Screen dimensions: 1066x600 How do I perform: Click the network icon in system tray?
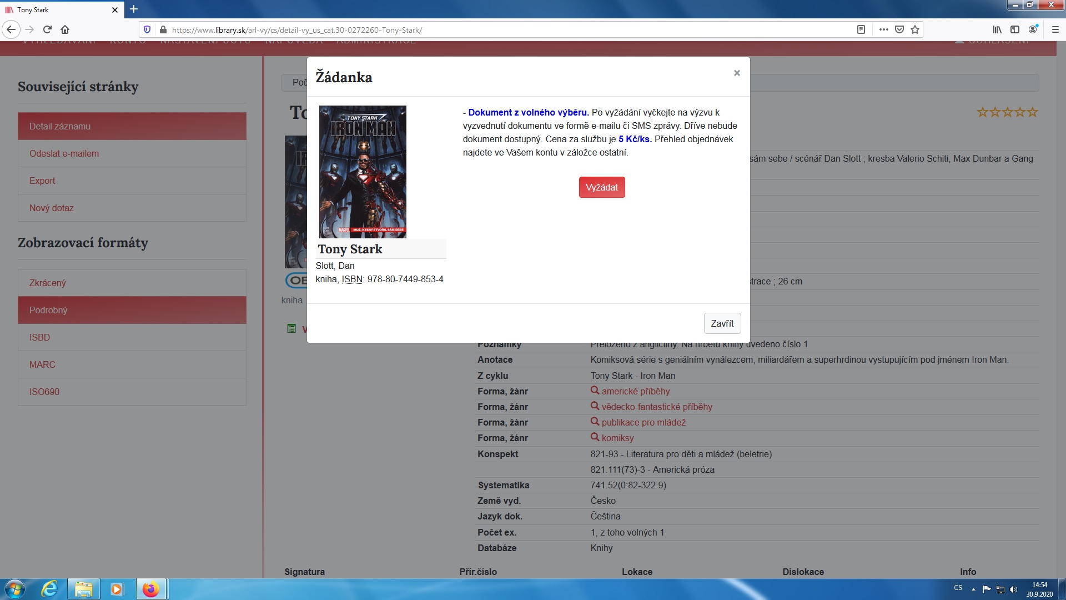pyautogui.click(x=1000, y=589)
